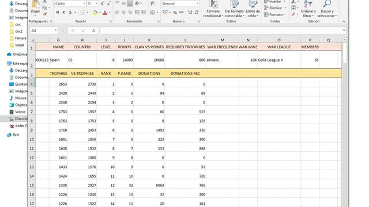
Task: Click inside the formula bar
Action: (221, 30)
